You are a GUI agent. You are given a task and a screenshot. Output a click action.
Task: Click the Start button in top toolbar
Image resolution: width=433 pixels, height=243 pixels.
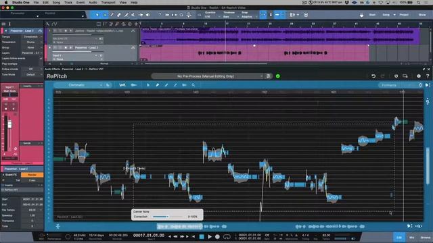pos(372,15)
